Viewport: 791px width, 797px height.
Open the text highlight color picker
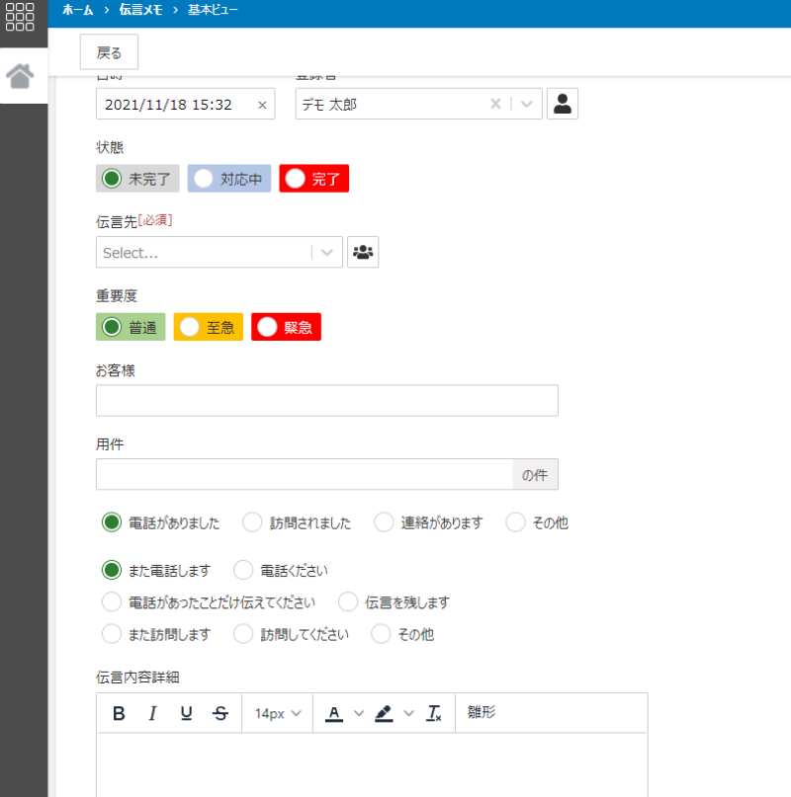click(385, 713)
